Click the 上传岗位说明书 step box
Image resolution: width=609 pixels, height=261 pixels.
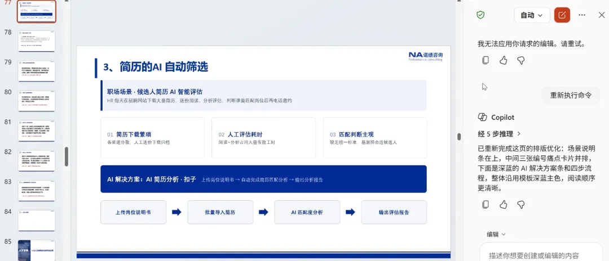(x=133, y=212)
